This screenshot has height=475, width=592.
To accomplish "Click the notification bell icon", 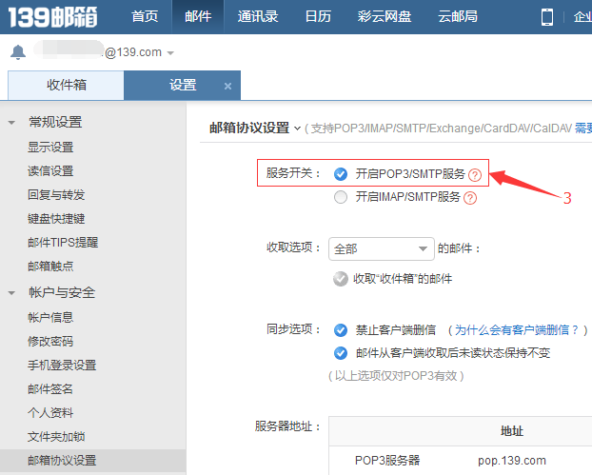I will click(17, 52).
